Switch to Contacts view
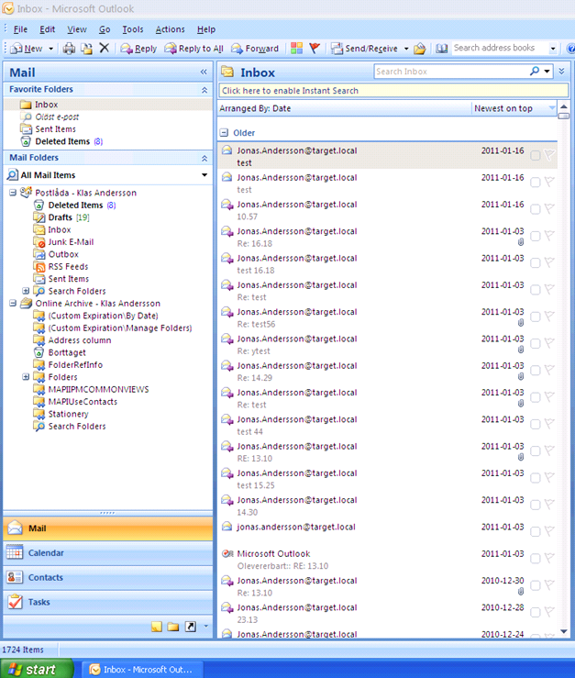575x678 pixels. pyautogui.click(x=108, y=578)
